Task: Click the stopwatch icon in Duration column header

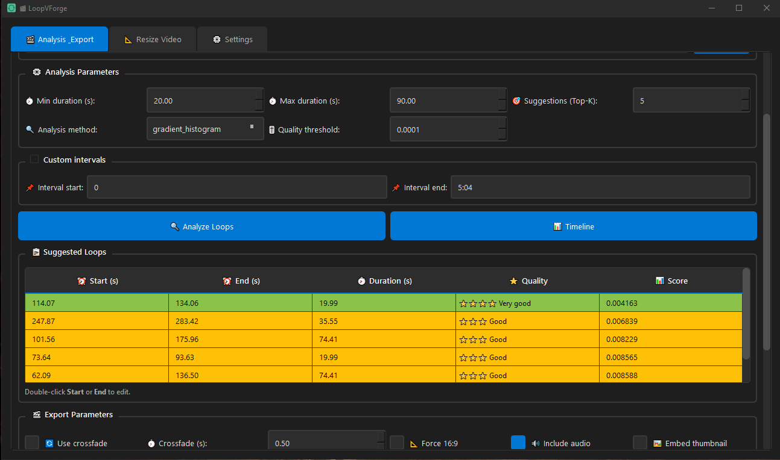Action: 361,281
